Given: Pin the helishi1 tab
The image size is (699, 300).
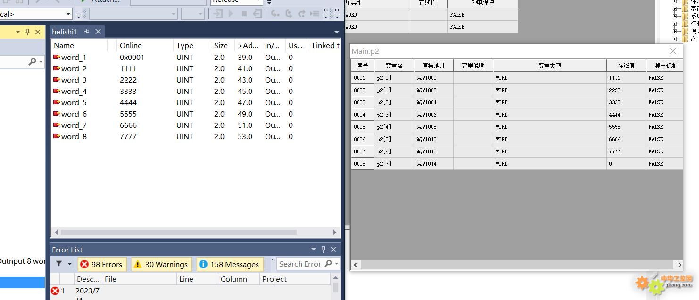Looking at the screenshot, I should [x=87, y=32].
